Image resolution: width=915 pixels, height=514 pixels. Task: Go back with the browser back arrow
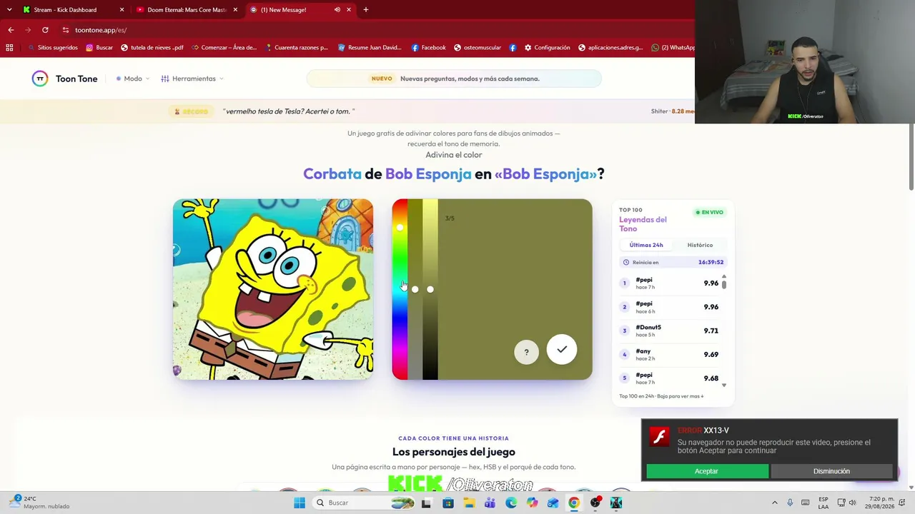tap(11, 30)
